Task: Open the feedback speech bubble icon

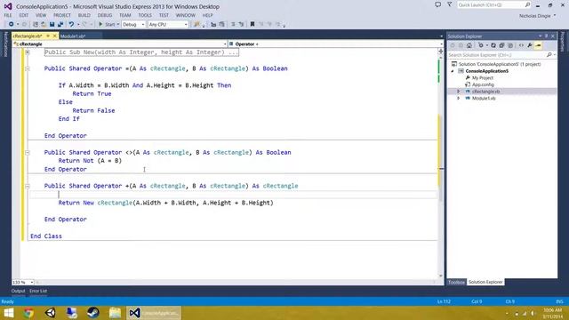Action: 438,4
